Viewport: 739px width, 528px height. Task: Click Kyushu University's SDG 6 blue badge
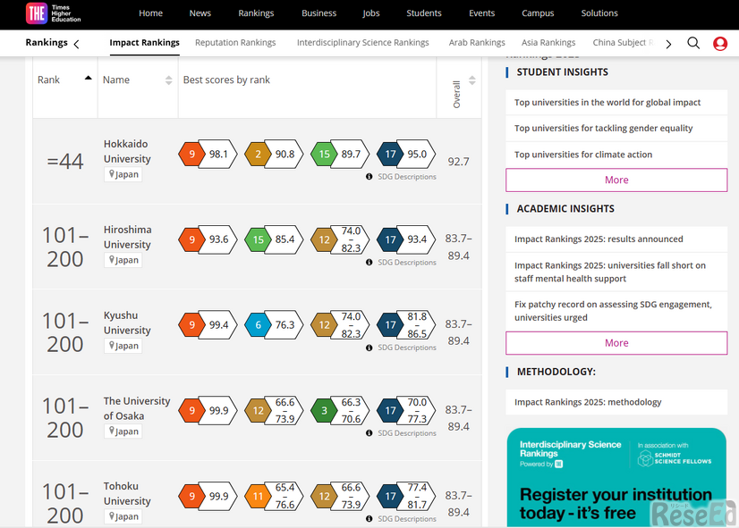(258, 324)
